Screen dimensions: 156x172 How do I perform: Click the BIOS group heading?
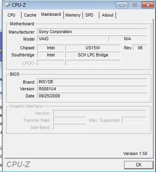pos(15,74)
